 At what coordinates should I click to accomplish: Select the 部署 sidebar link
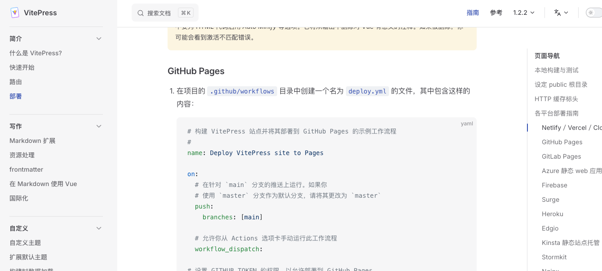pos(16,96)
